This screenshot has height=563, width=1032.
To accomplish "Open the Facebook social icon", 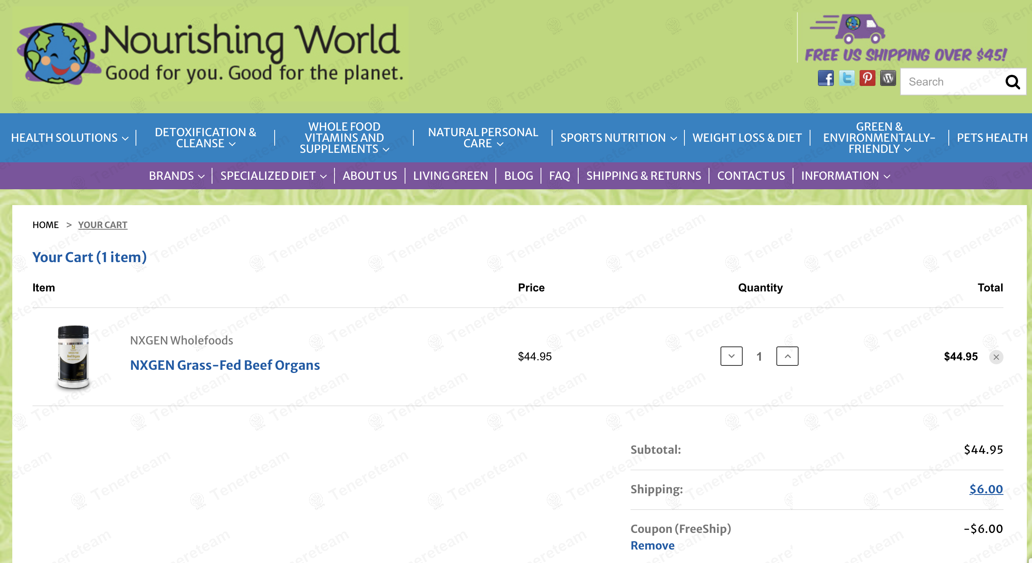I will coord(826,78).
